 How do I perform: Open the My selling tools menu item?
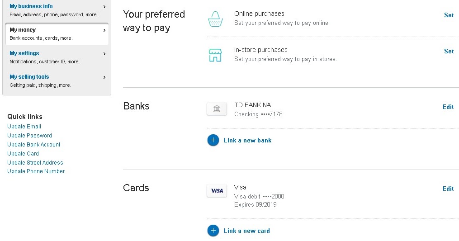coord(57,80)
